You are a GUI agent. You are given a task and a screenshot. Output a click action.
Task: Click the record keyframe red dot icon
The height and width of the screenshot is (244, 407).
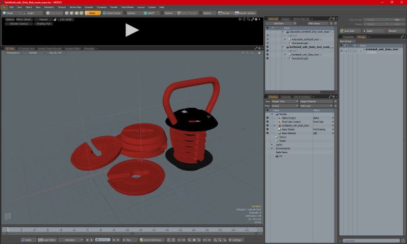point(194,240)
